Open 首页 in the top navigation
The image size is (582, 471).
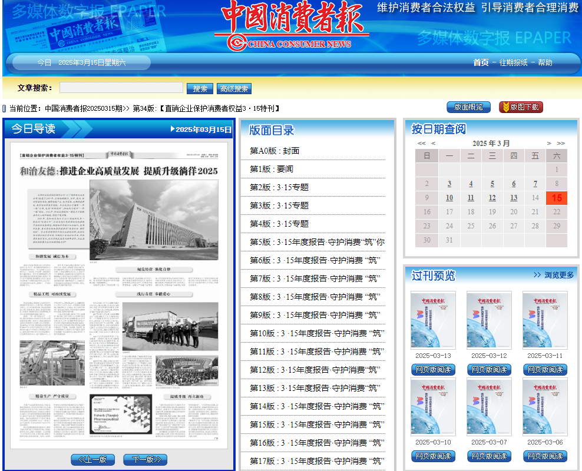481,62
